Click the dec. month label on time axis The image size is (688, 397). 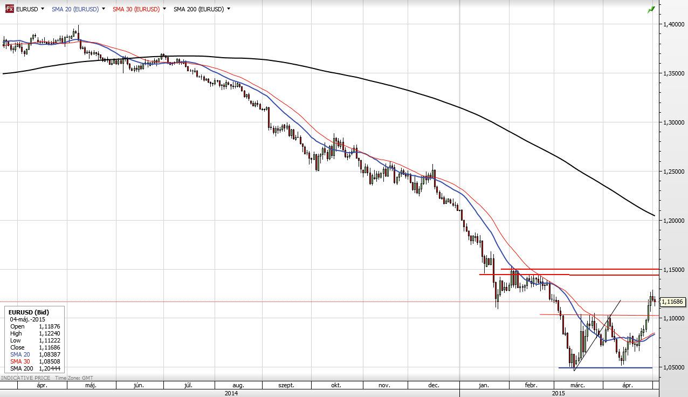pos(433,386)
